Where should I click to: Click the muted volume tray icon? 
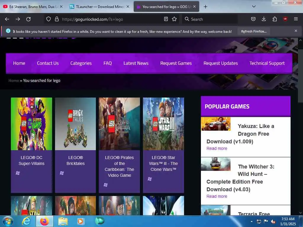(x=273, y=222)
